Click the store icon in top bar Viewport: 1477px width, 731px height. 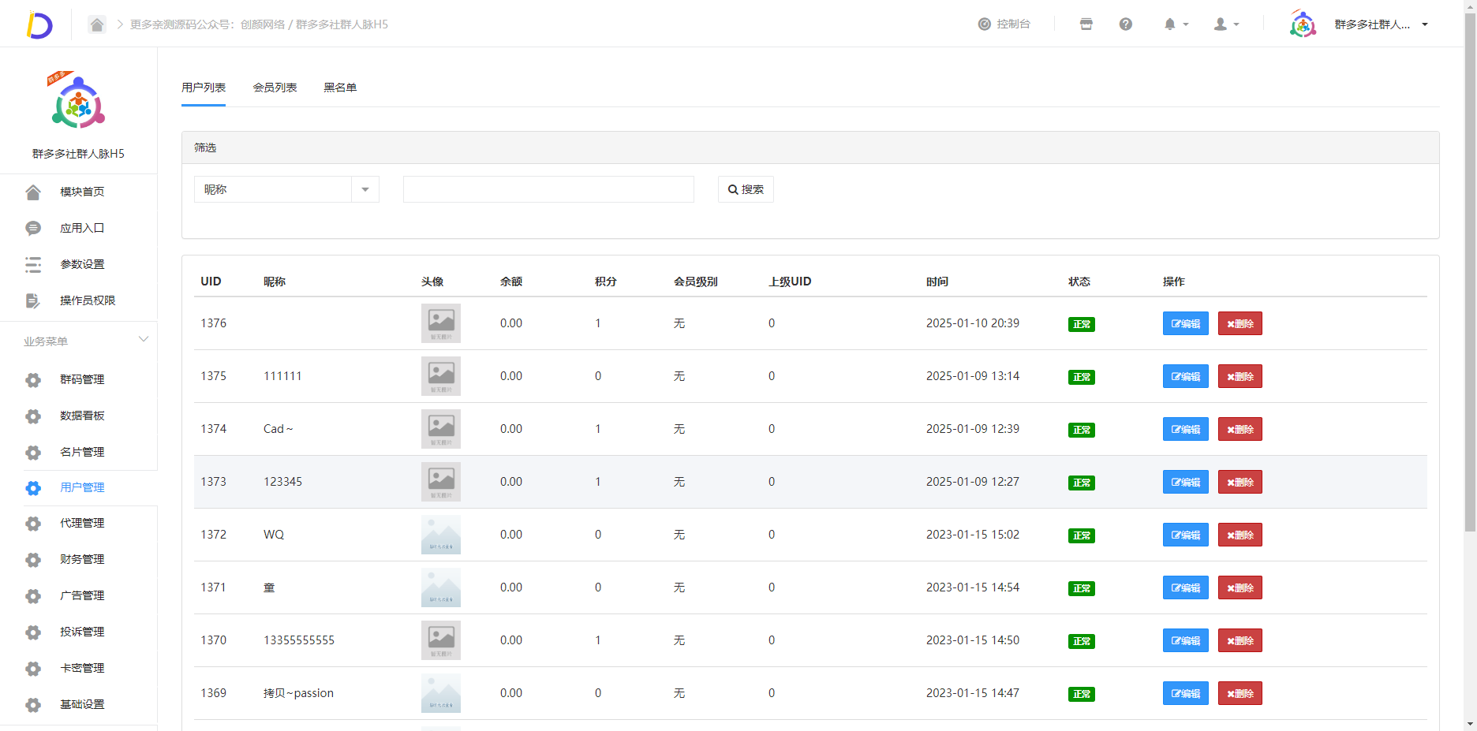(1086, 24)
